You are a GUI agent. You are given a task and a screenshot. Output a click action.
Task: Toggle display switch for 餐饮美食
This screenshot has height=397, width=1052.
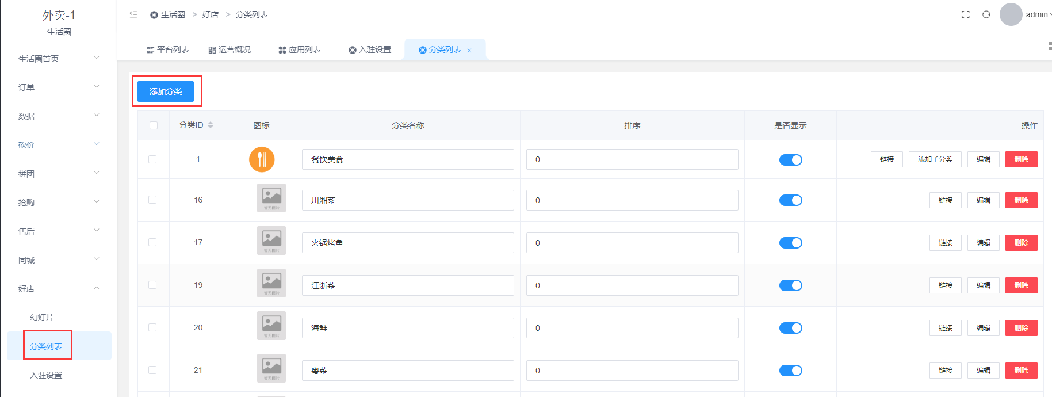coord(791,160)
